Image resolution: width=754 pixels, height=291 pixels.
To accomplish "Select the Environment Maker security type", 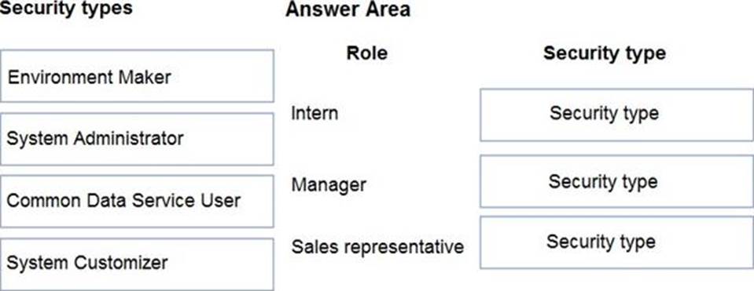I will 137,76.
